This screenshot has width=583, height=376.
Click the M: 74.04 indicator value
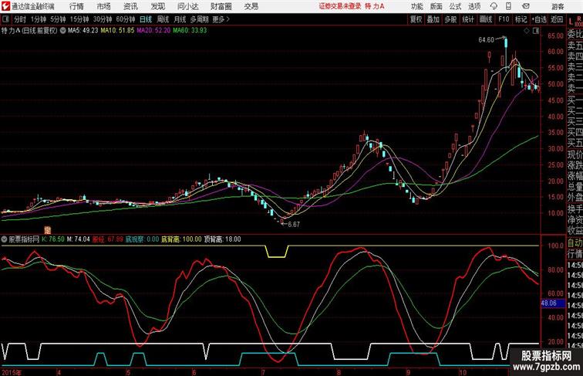(x=79, y=239)
